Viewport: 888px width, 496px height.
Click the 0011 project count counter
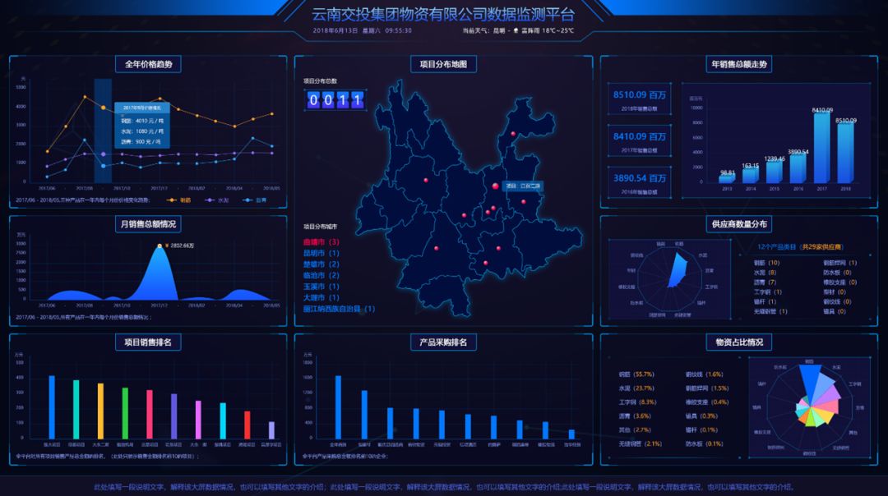[335, 99]
